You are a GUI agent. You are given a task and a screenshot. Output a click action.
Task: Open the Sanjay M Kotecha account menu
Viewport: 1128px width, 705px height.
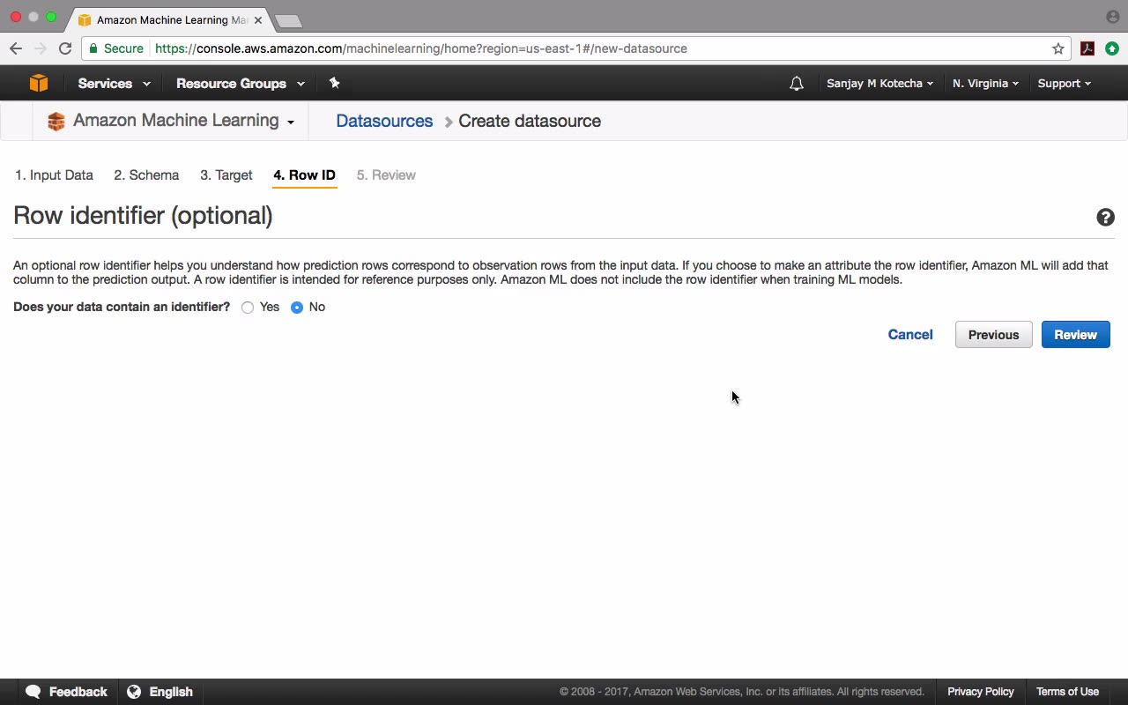click(x=879, y=84)
